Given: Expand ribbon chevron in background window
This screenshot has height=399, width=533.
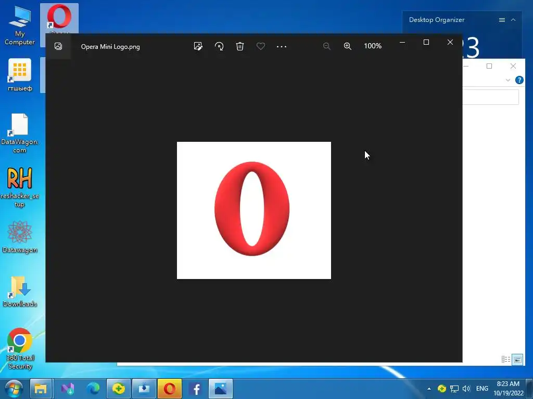Looking at the screenshot, I should (508, 80).
